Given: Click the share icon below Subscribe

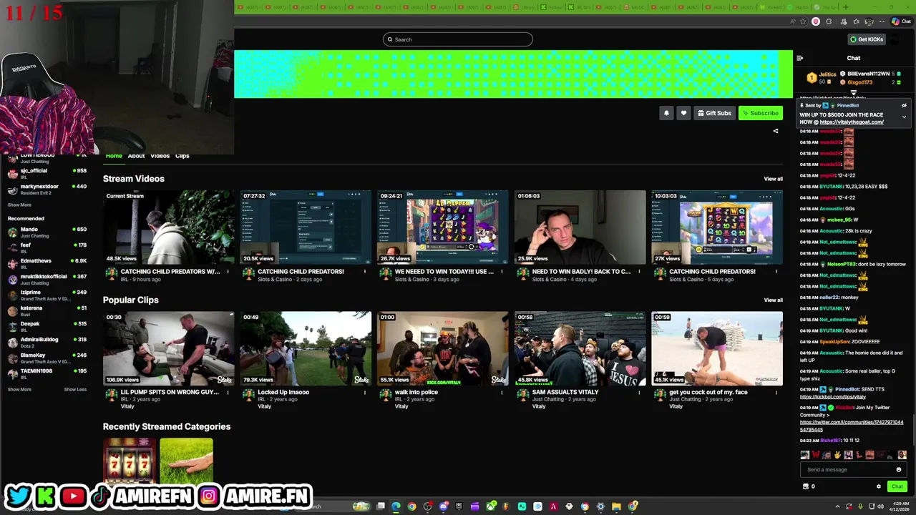Looking at the screenshot, I should [775, 131].
